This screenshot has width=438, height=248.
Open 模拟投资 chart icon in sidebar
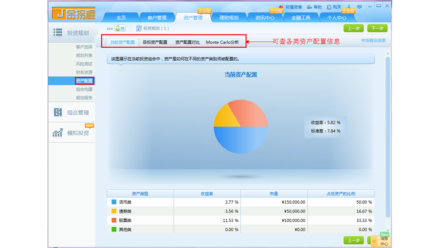pos(58,133)
